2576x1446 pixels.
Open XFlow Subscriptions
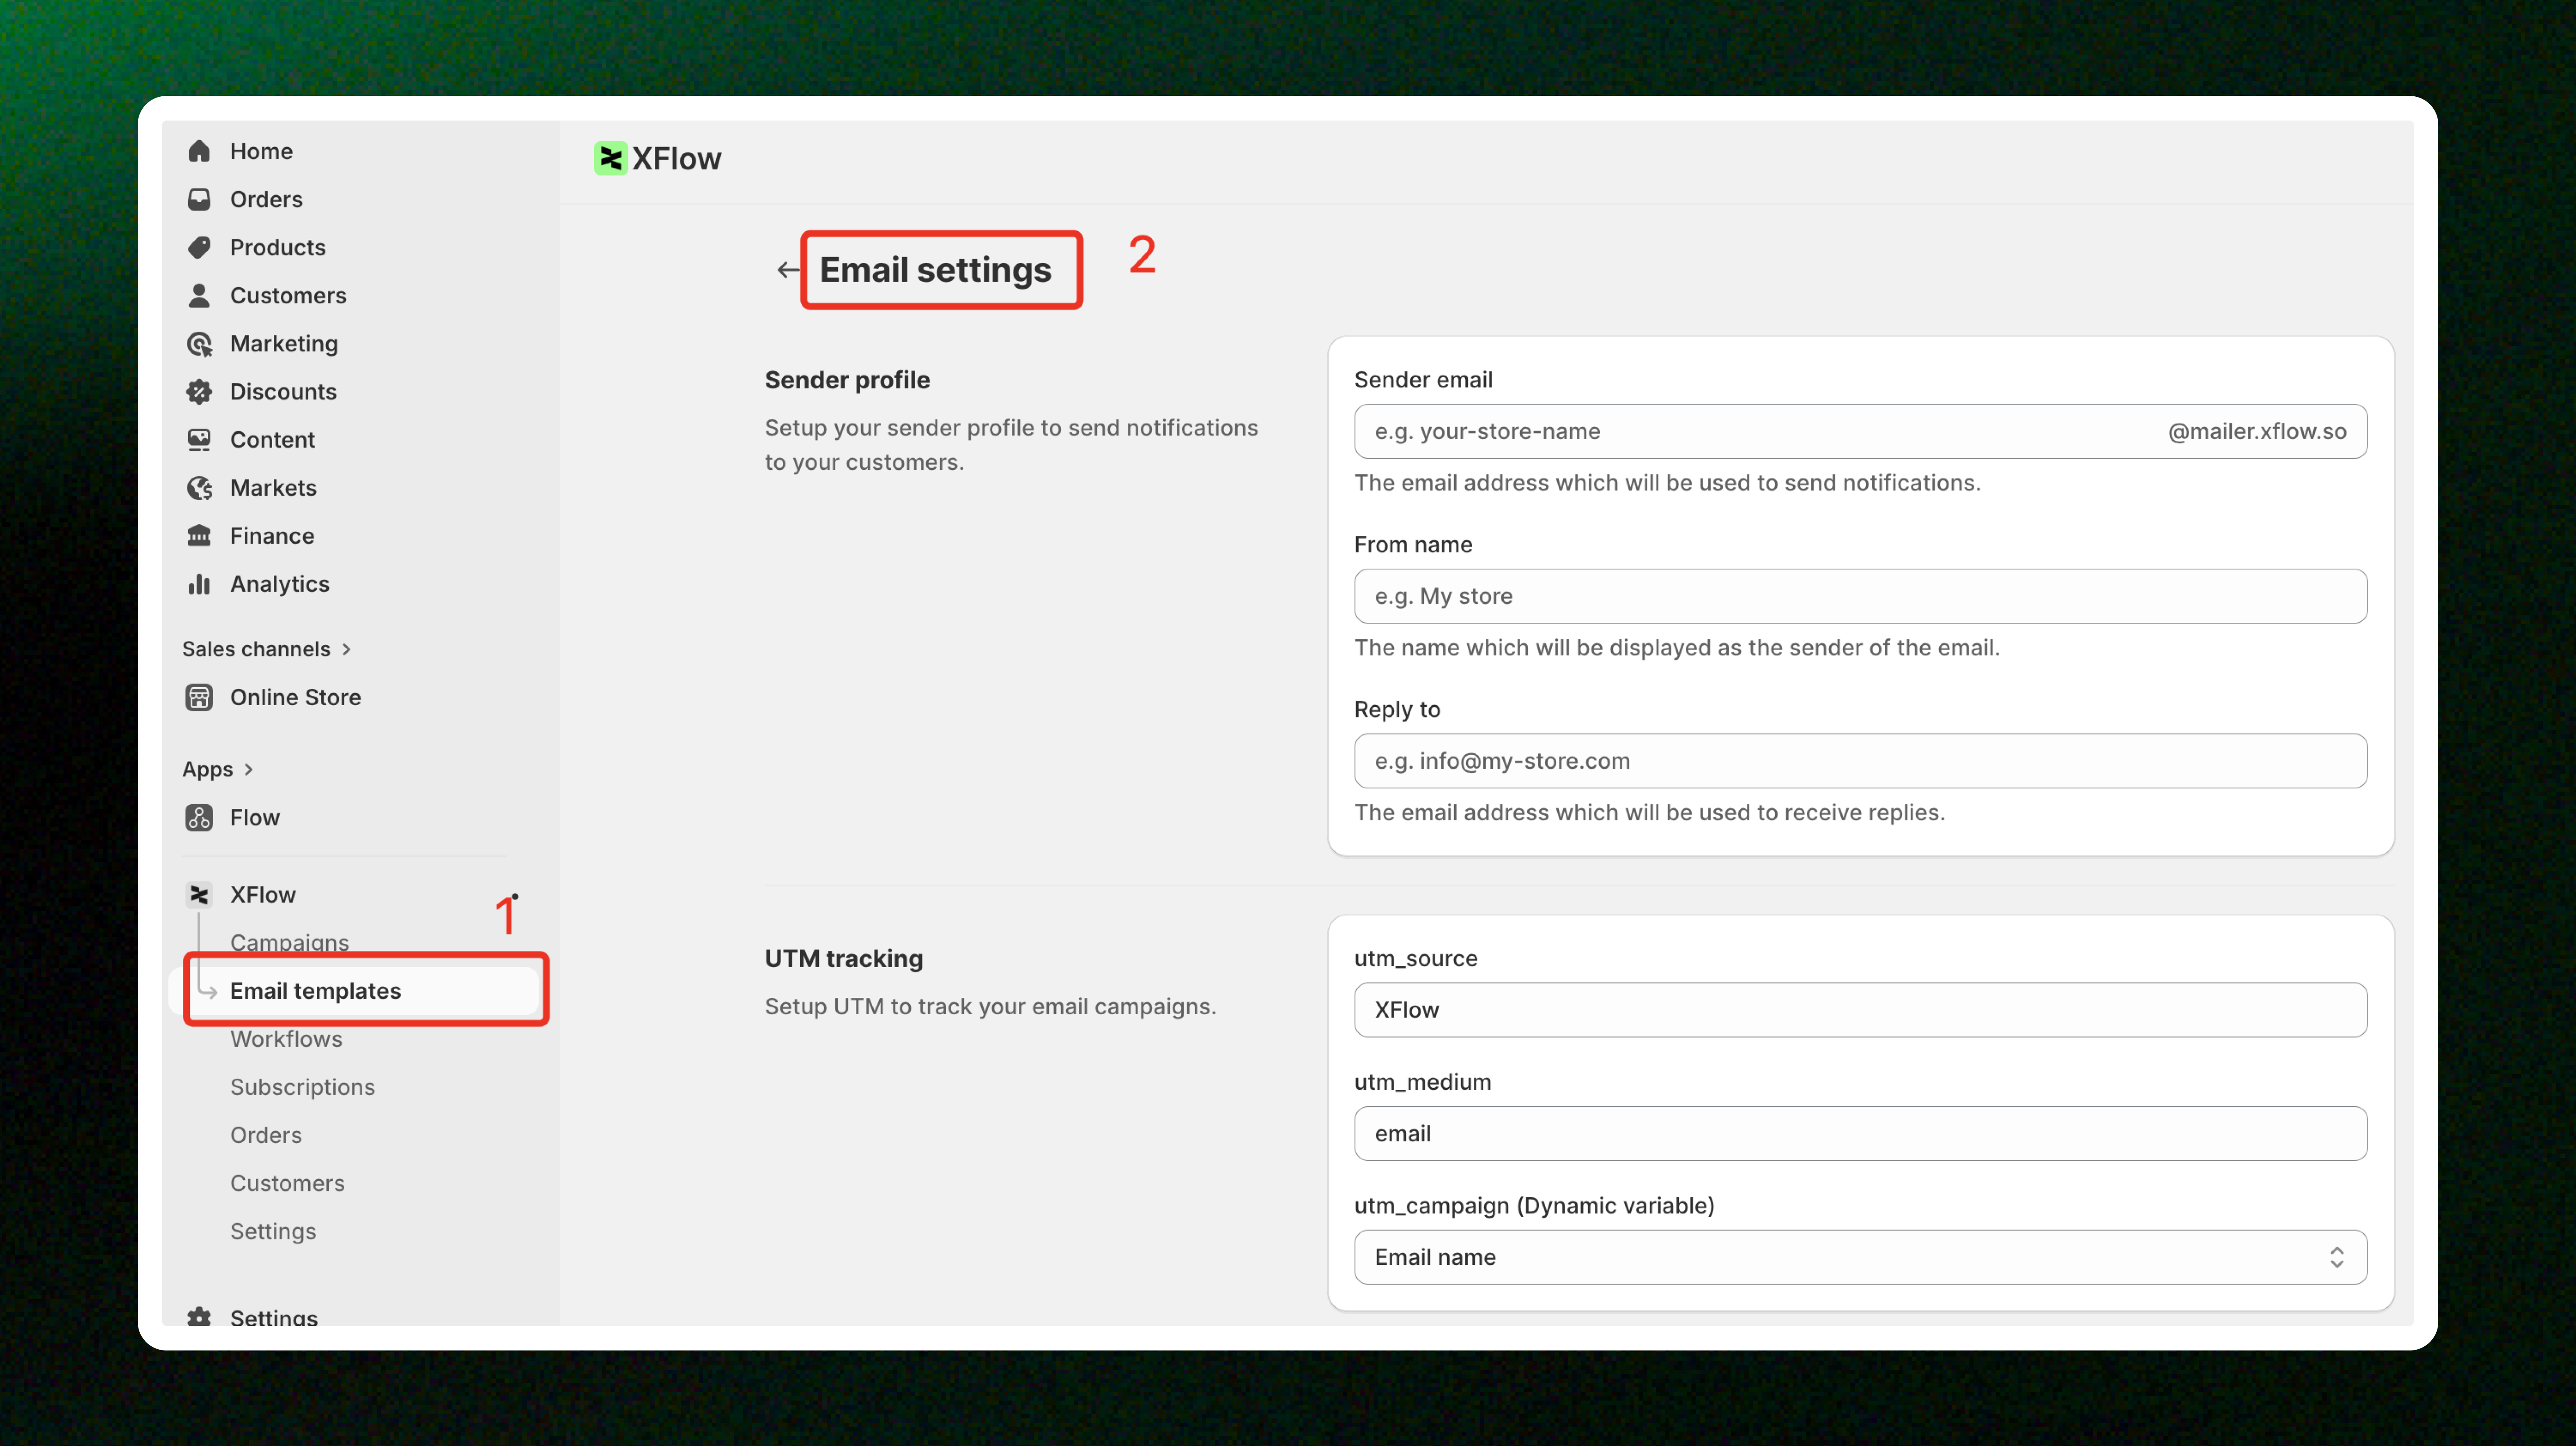(x=302, y=1086)
